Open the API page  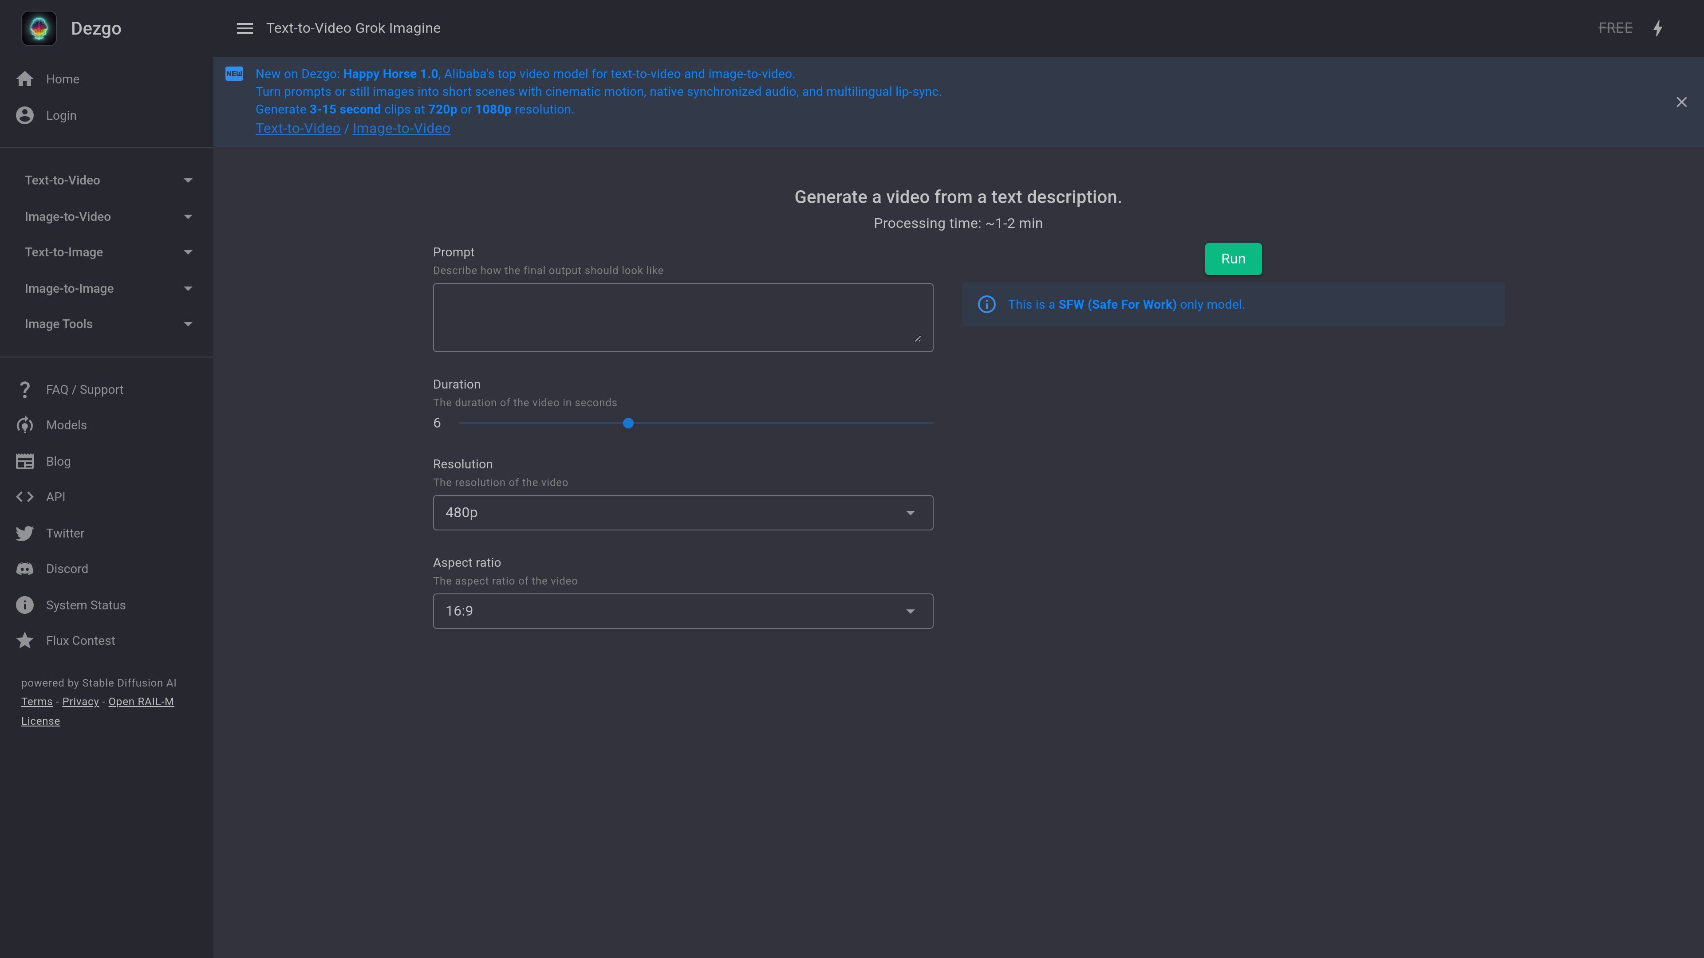[106, 497]
